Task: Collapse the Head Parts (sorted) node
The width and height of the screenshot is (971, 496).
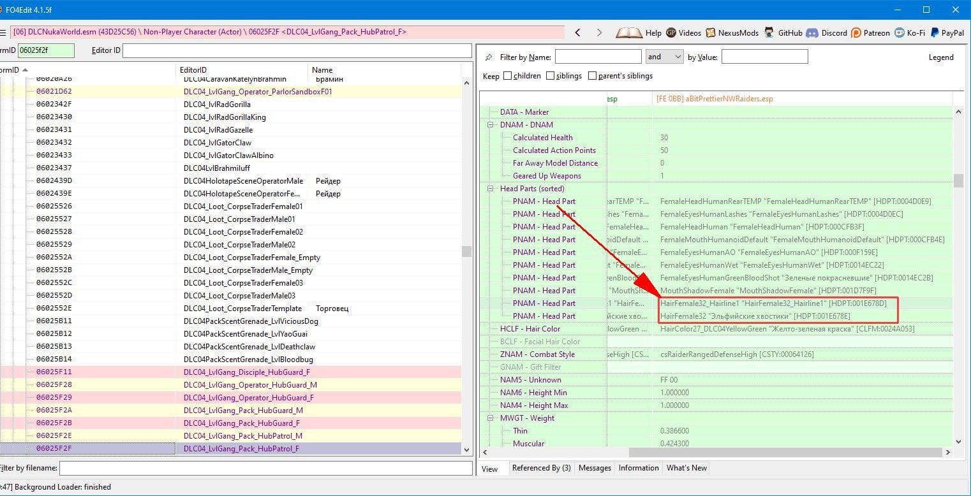Action: coord(491,189)
